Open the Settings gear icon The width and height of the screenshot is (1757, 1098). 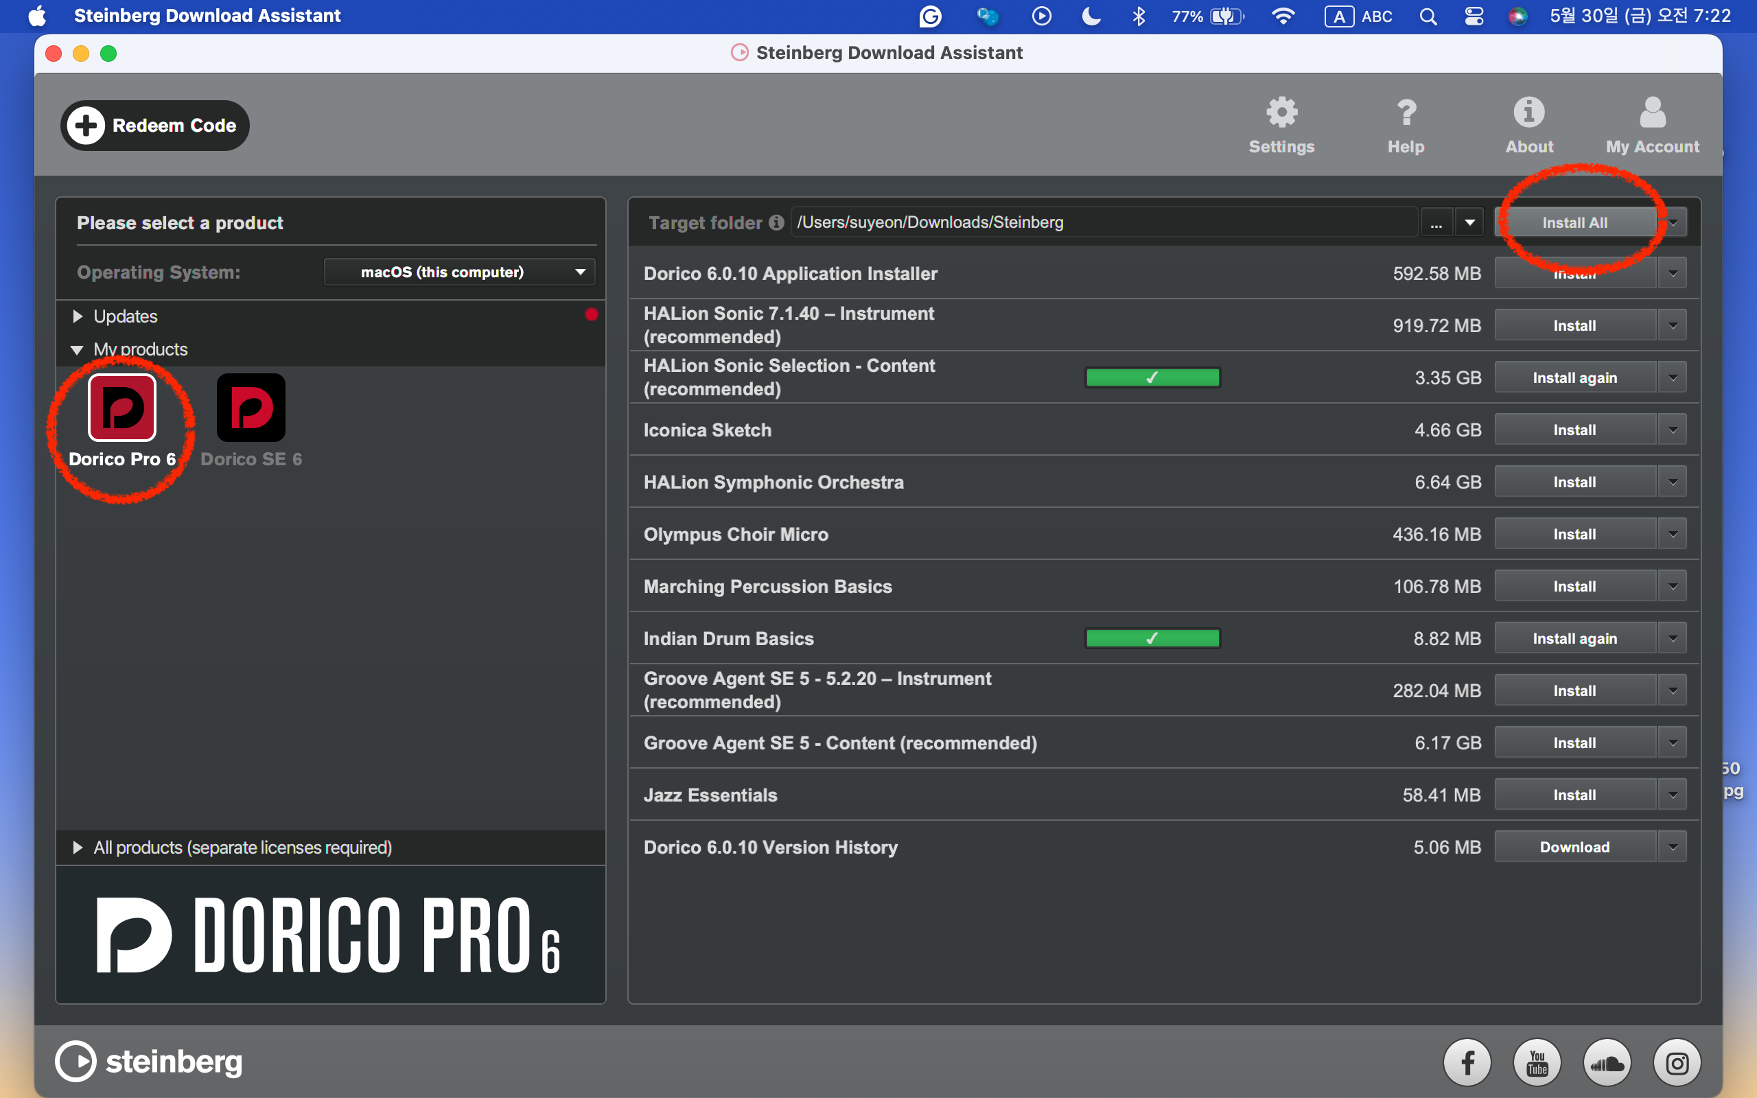coord(1281,113)
